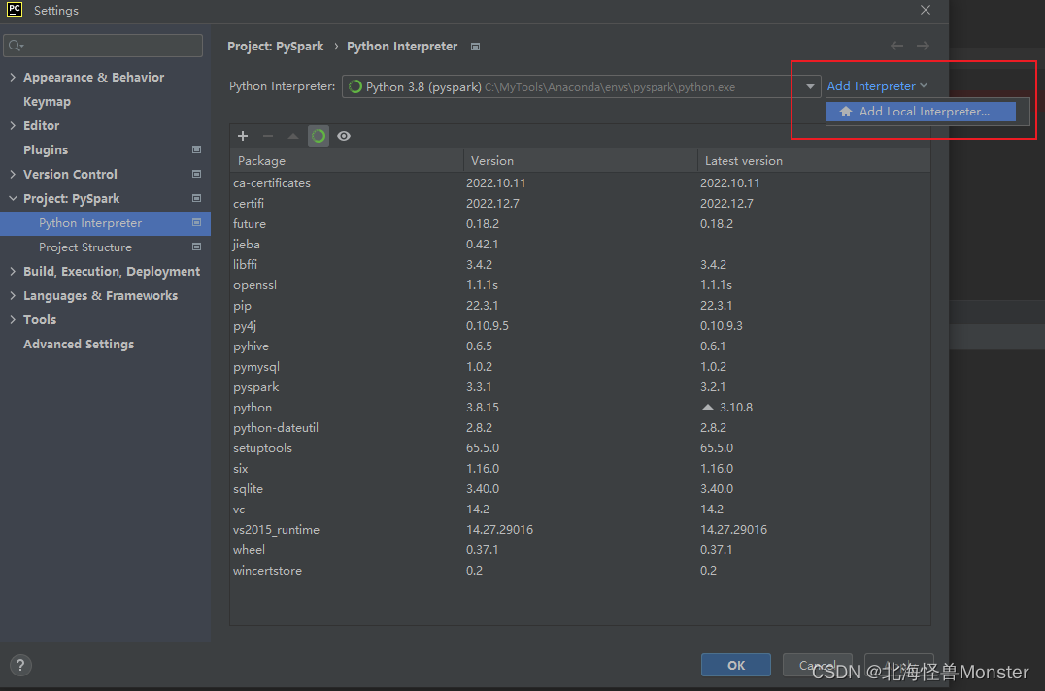Select the pyspark package row
Image resolution: width=1045 pixels, height=691 pixels.
click(x=580, y=387)
